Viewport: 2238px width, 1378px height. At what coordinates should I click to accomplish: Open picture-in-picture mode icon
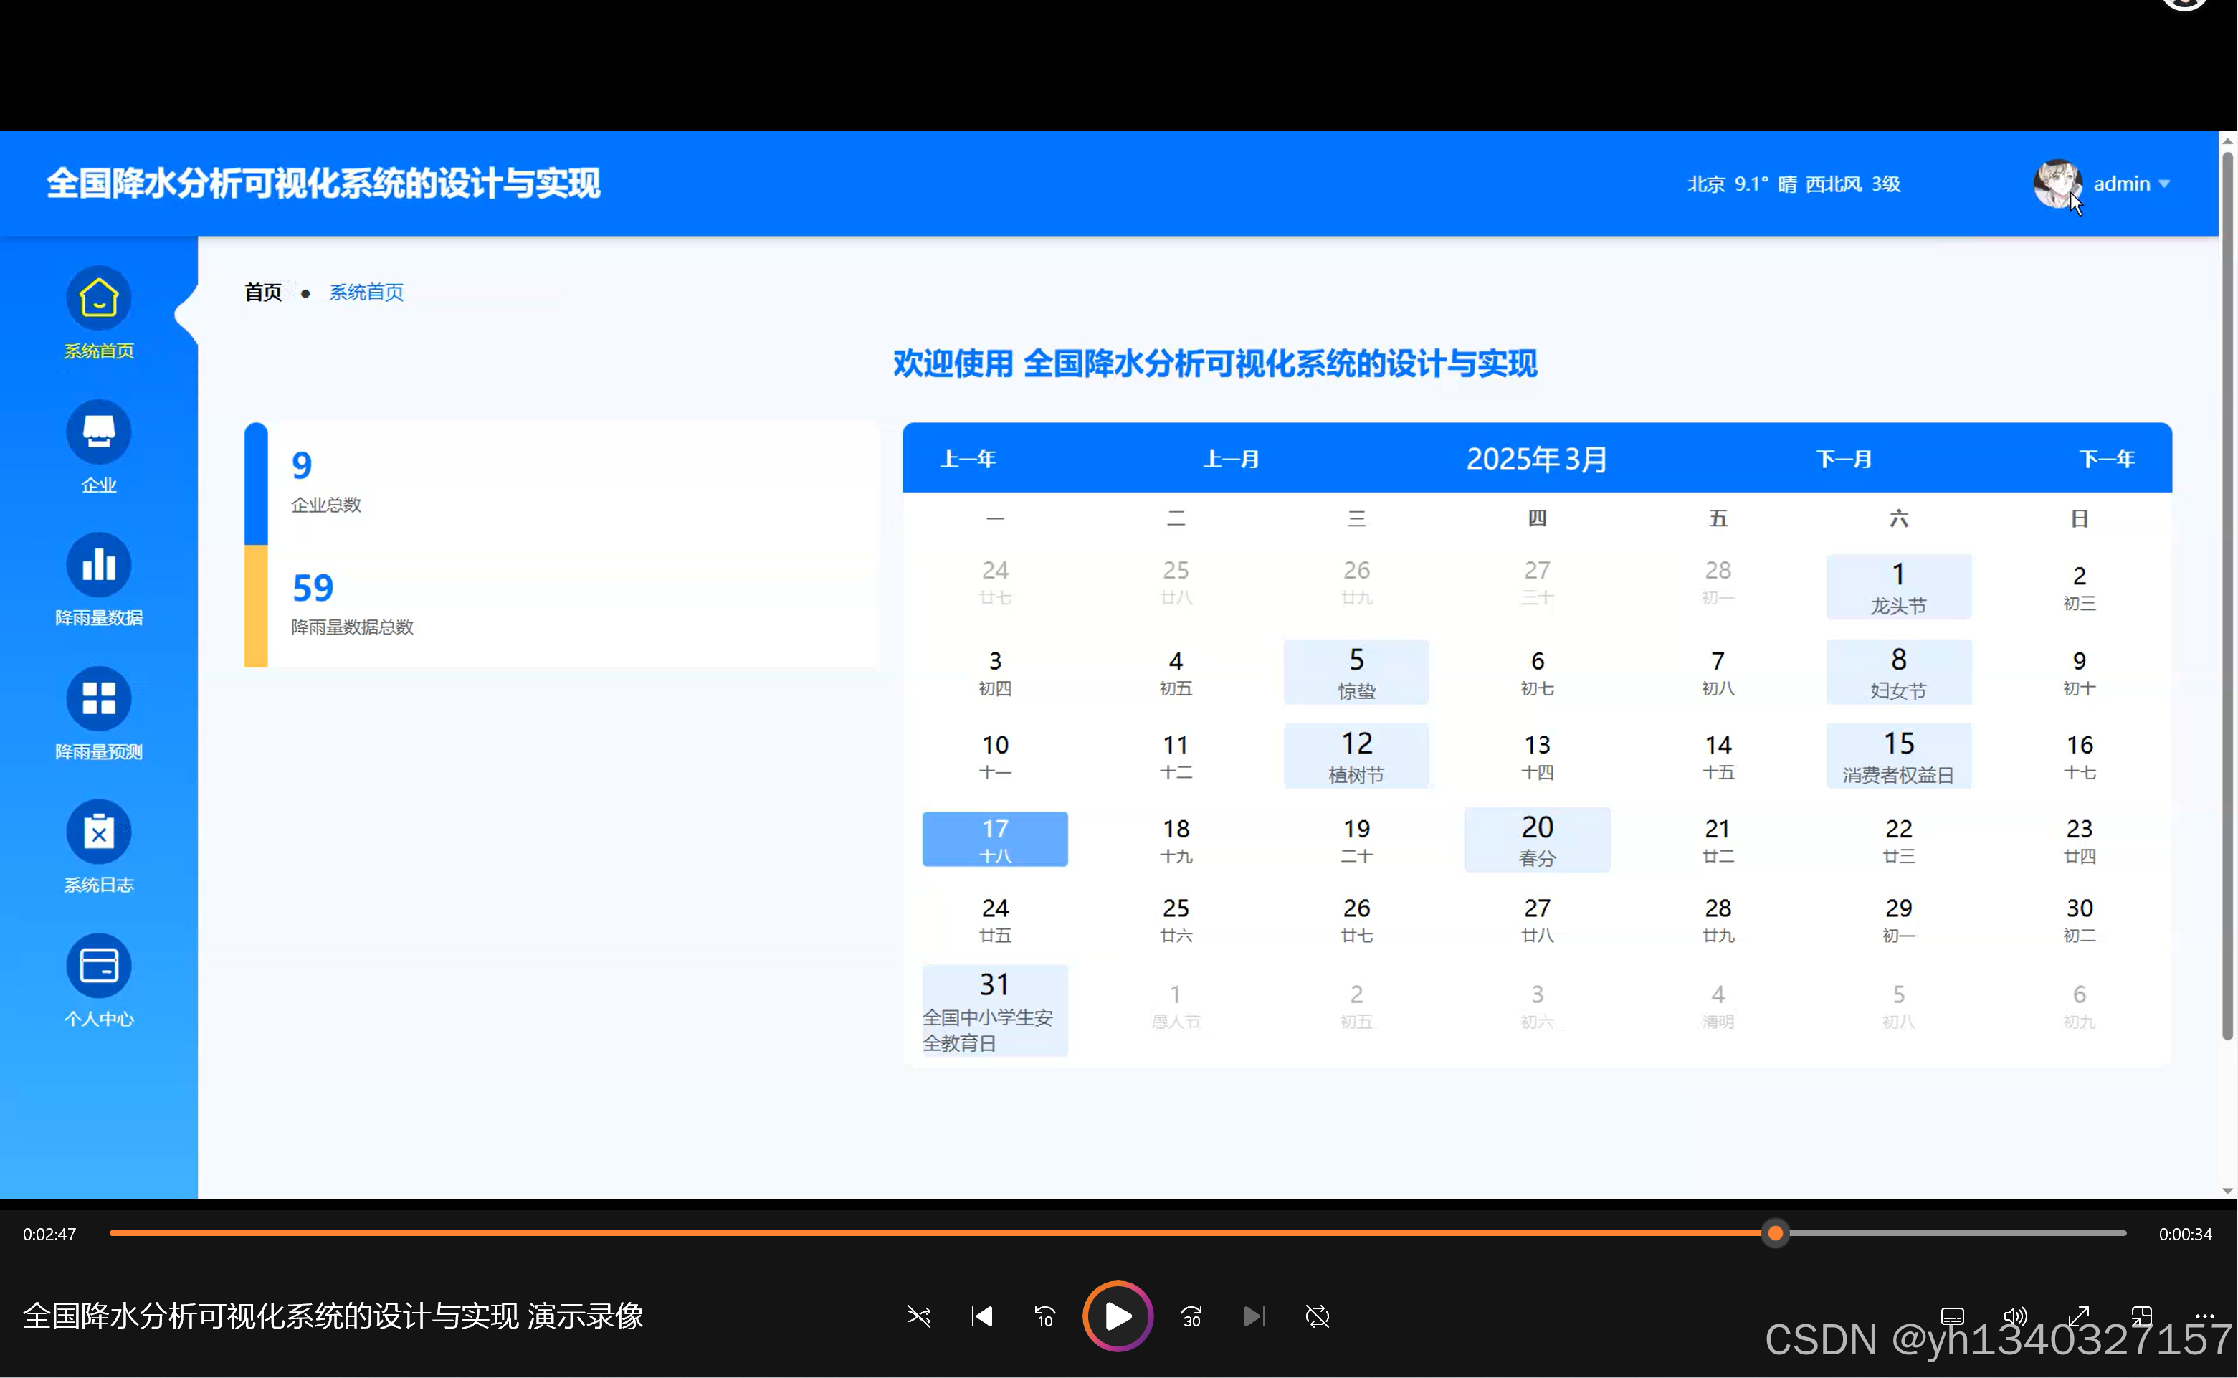[x=2141, y=1316]
